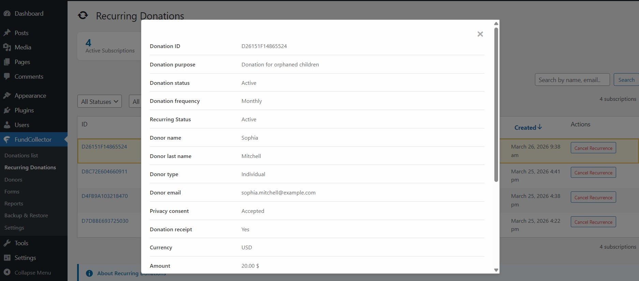
Task: Open donation D26151F14865524 link in the table
Action: tap(104, 147)
